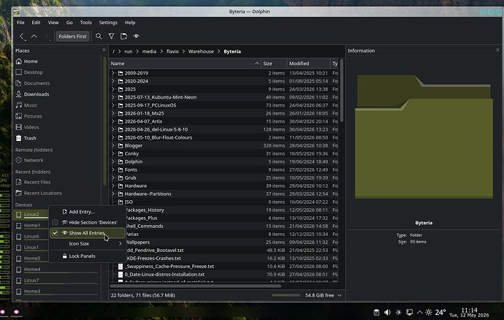504x320 pixels.
Task: Sort by Size column header
Action: point(273,64)
